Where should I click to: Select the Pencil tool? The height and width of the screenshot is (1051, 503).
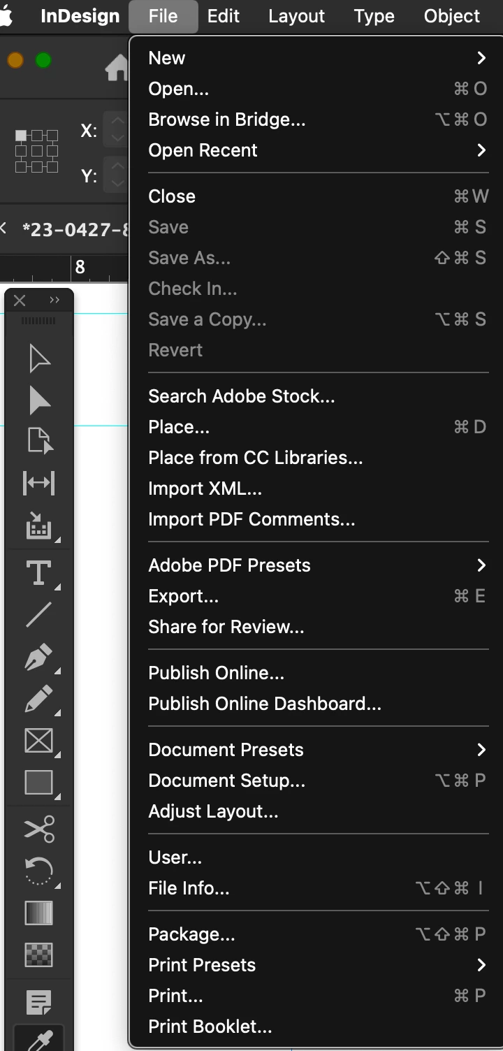pyautogui.click(x=39, y=699)
